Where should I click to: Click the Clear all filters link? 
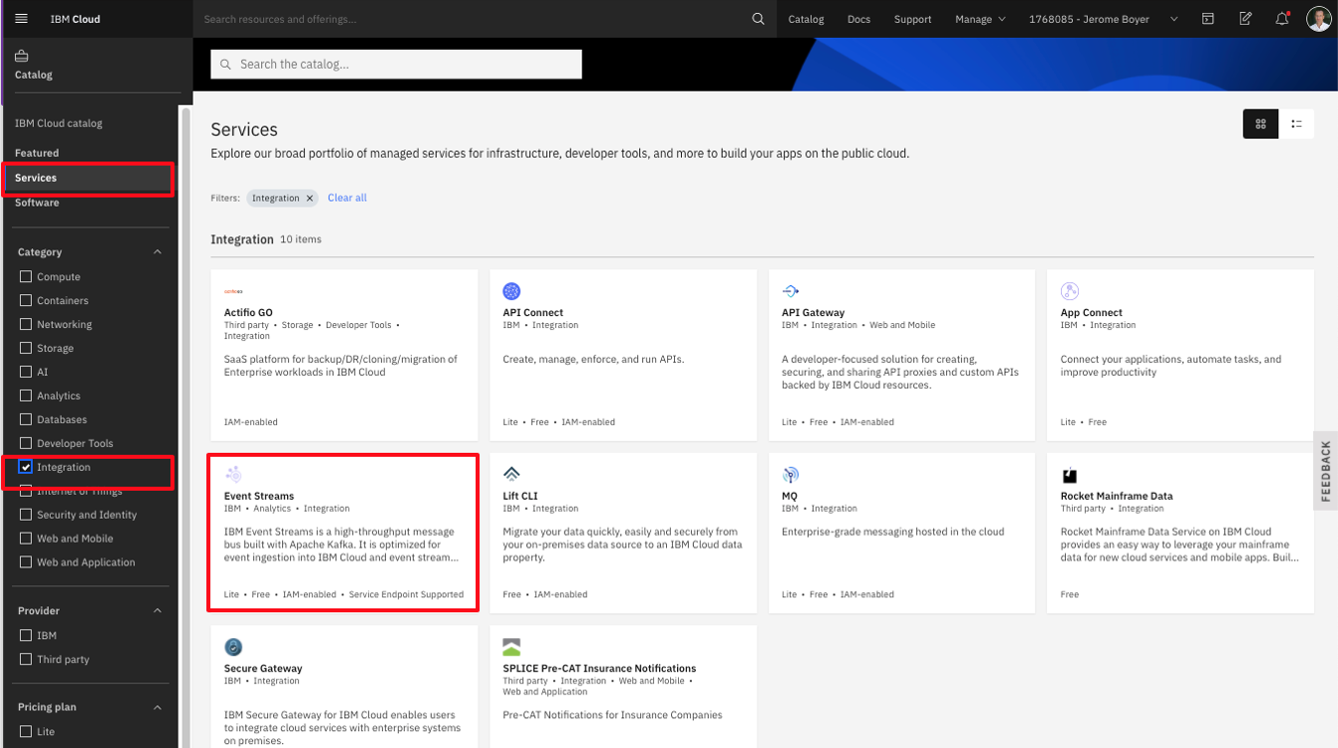(x=347, y=198)
